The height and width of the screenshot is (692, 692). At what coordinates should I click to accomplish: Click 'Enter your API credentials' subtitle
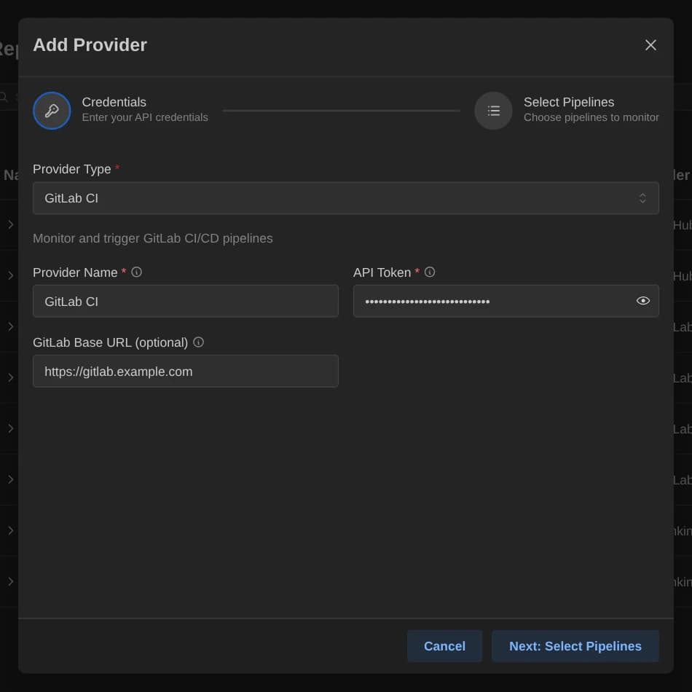coord(145,117)
